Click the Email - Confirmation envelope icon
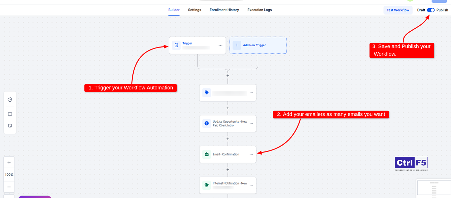Screen dimensions: 451x198 207,154
